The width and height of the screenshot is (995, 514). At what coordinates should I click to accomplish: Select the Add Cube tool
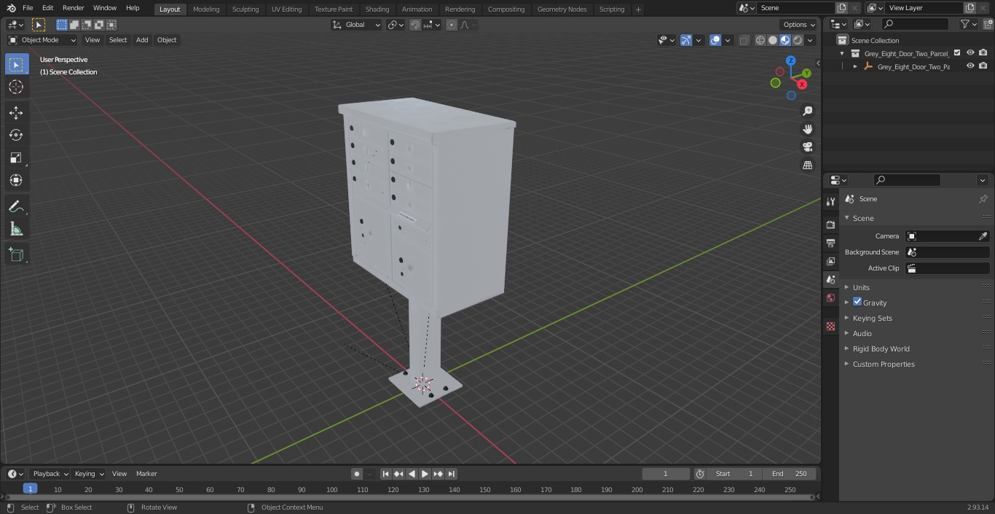tap(16, 255)
